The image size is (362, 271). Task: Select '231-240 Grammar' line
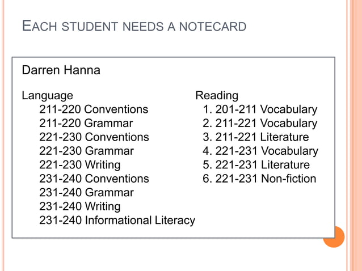86,192
